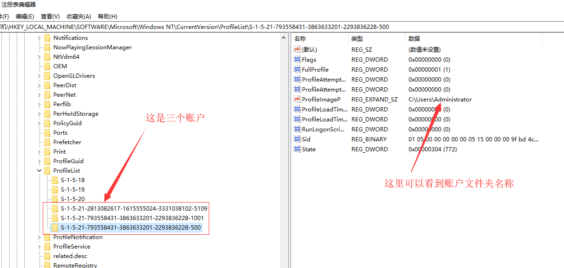Click the 名称 column header
The image size is (564, 268).
pyautogui.click(x=300, y=38)
